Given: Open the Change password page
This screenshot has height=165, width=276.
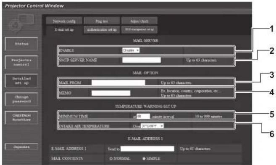Looking at the screenshot, I should [21, 99].
